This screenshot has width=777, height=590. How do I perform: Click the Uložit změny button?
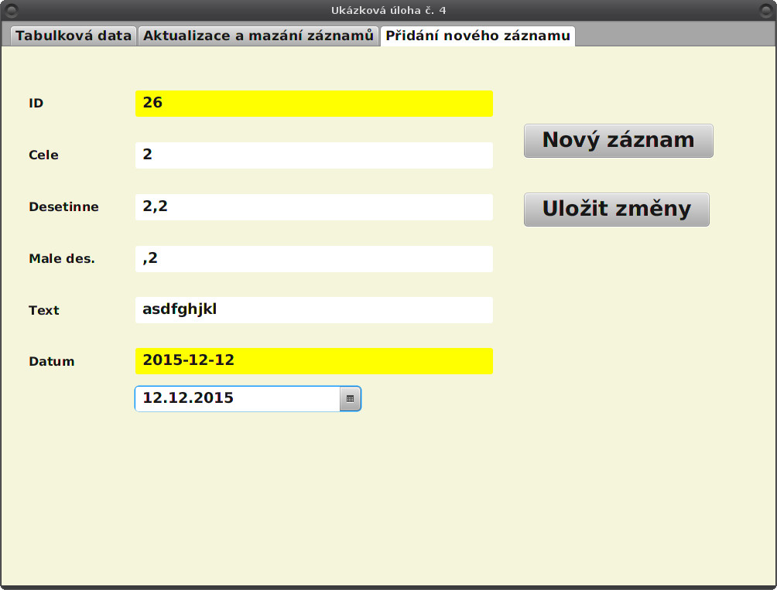(x=617, y=209)
